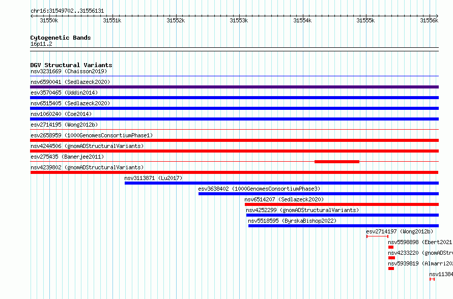Select the small red nsv5939819 Almarri block
Screen dimensions: 453x299
pyautogui.click(x=391, y=268)
